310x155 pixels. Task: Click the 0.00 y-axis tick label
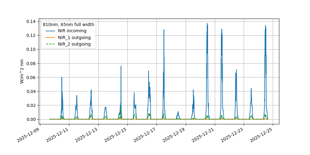click(x=32, y=119)
